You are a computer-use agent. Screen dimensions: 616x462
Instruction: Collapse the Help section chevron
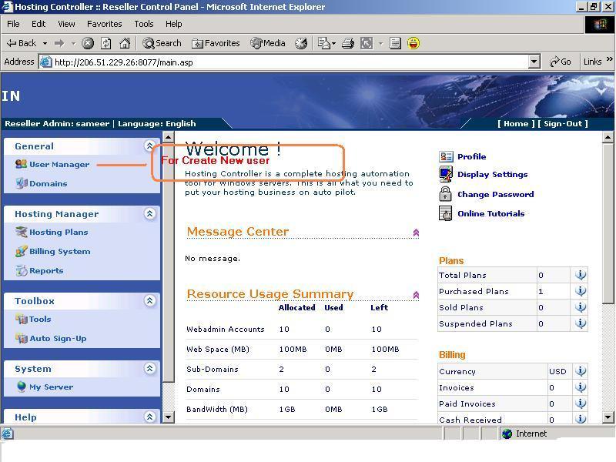pos(149,417)
